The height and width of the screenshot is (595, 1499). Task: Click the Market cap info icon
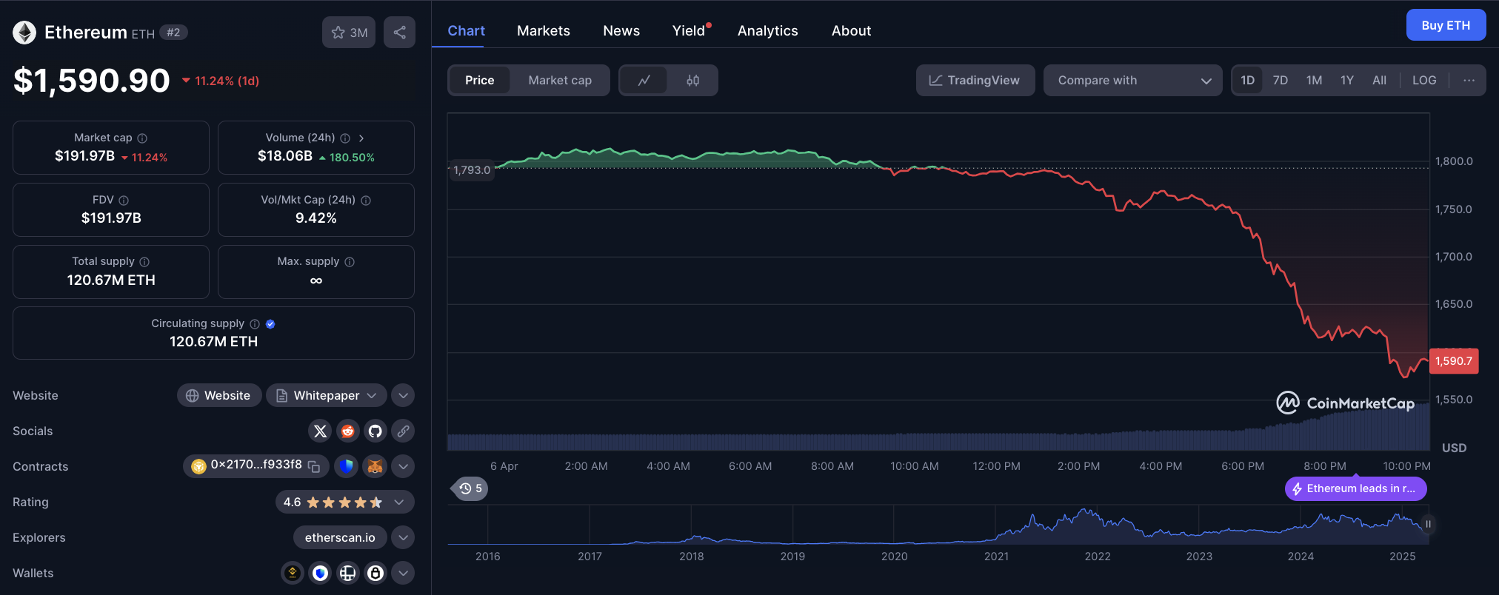pos(142,138)
